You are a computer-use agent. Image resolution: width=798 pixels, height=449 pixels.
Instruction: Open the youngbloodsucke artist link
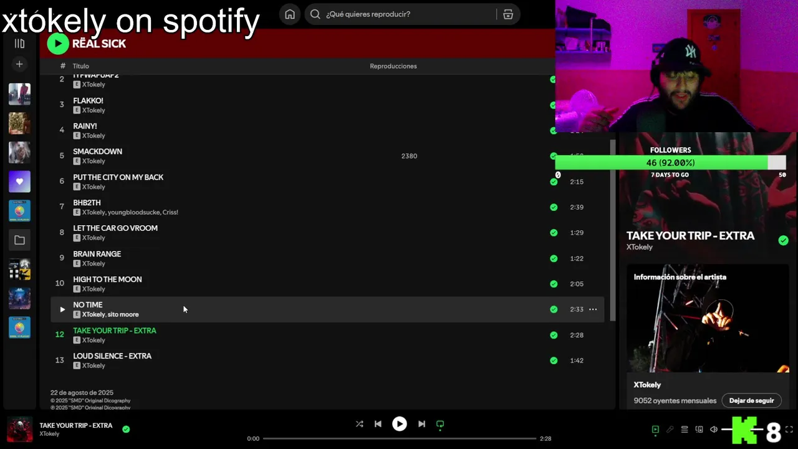[x=133, y=212]
